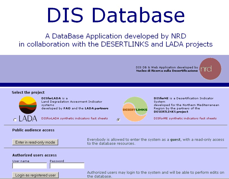This screenshot has width=229, height=179.
Task: Click the LADA project logo
Action: (28, 109)
